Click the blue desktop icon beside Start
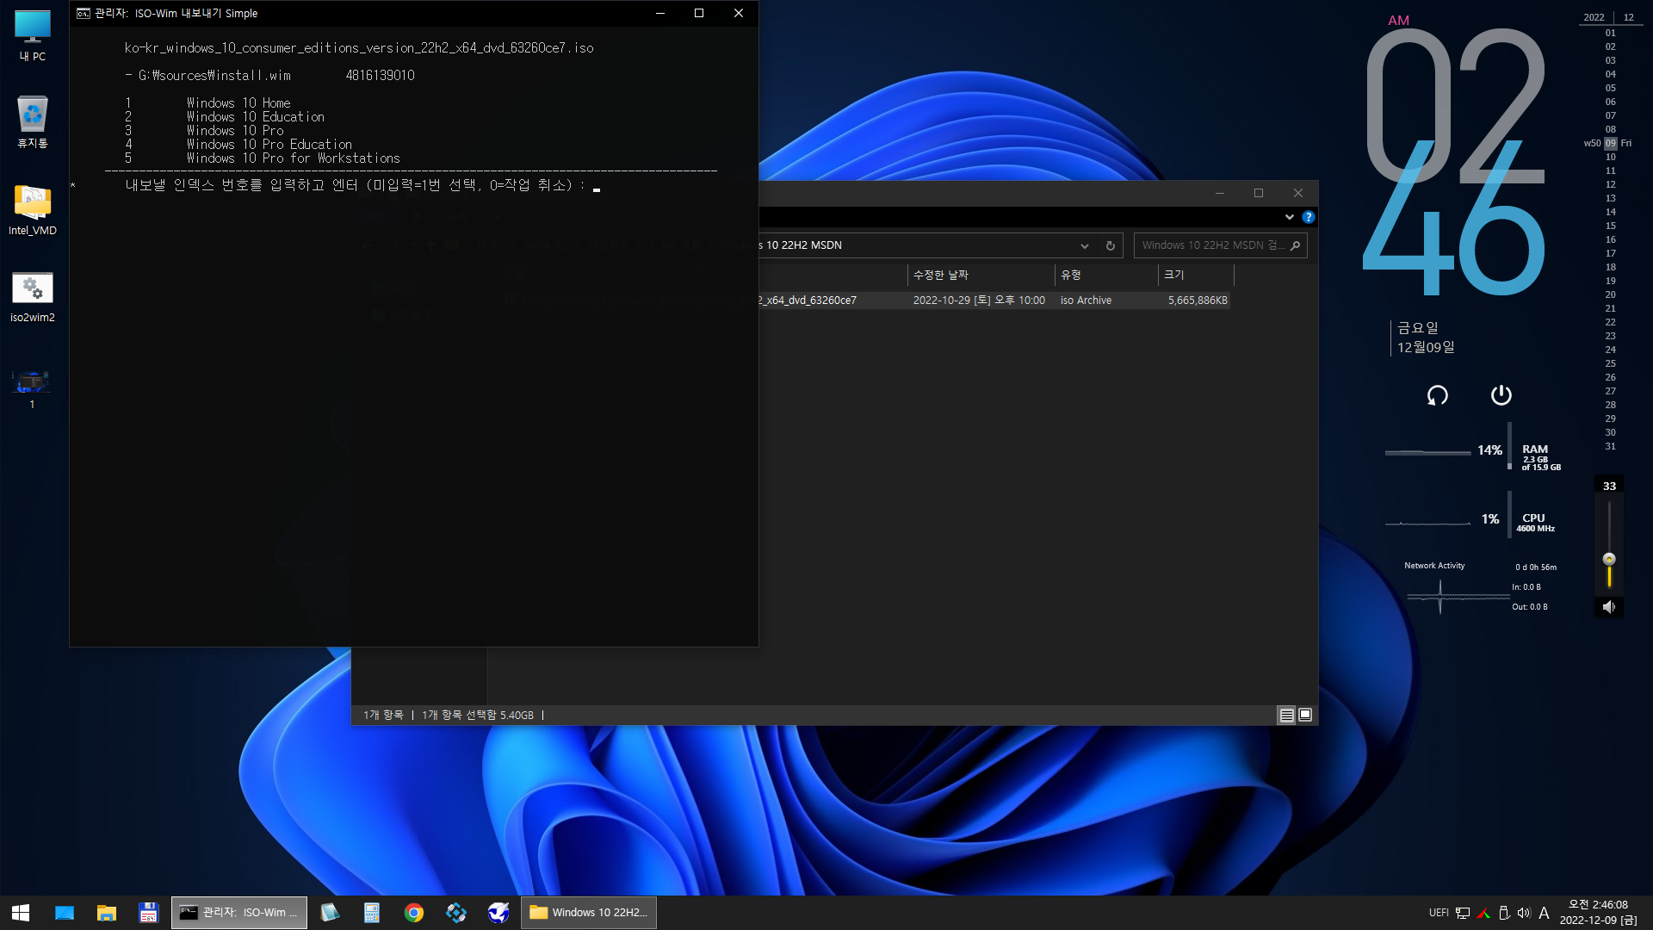The image size is (1653, 930). coord(65,913)
